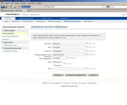
Task: Collapse the Документы section
Action: pos(3,42)
